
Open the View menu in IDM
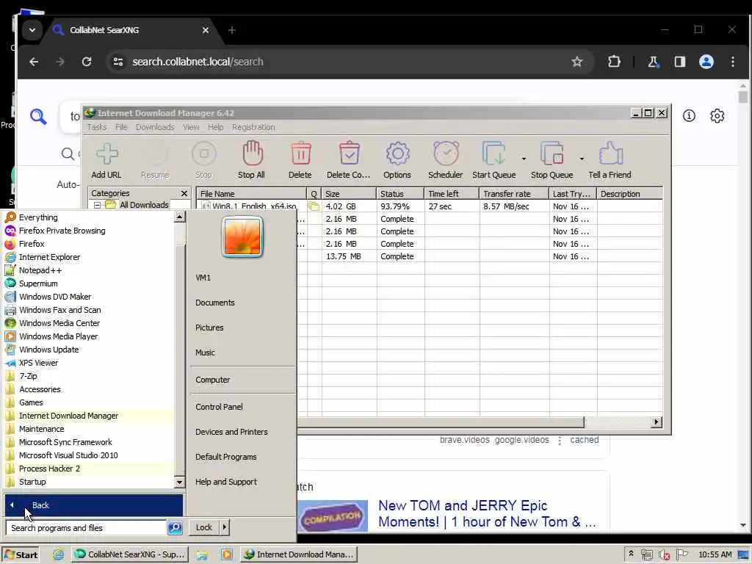pyautogui.click(x=191, y=127)
